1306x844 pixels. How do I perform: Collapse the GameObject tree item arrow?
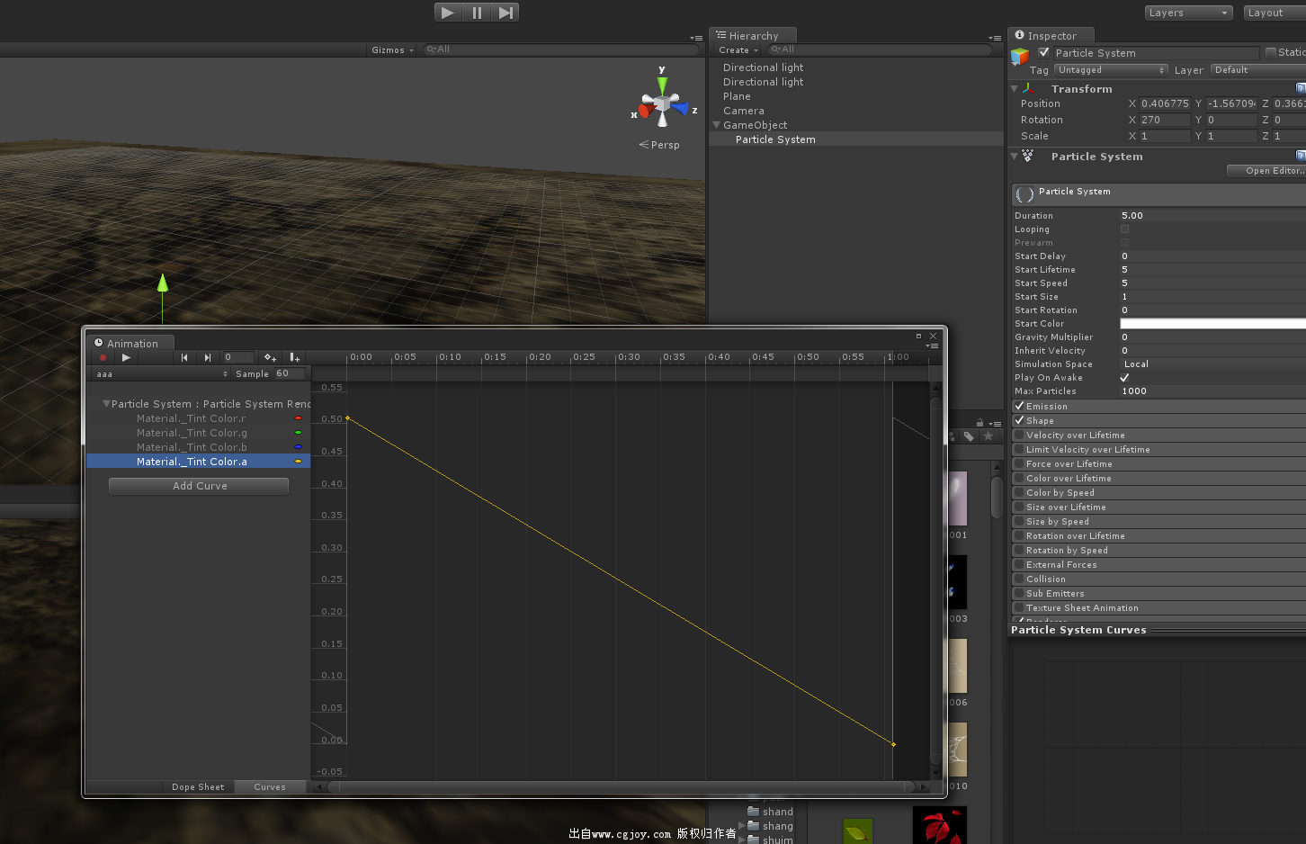point(717,125)
